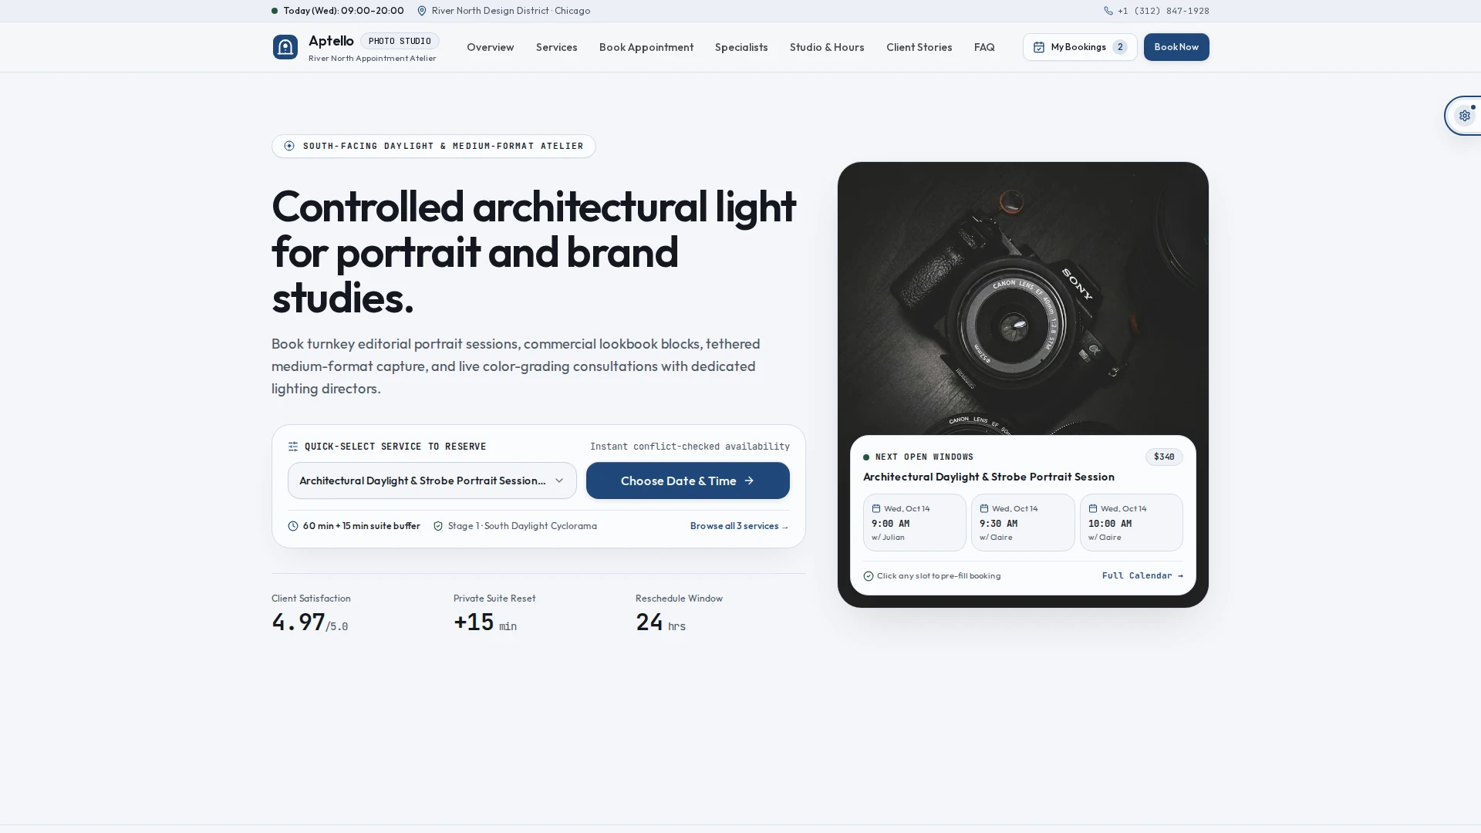This screenshot has height=833, width=1481.
Task: Click Browse all 3 services link
Action: tap(739, 526)
